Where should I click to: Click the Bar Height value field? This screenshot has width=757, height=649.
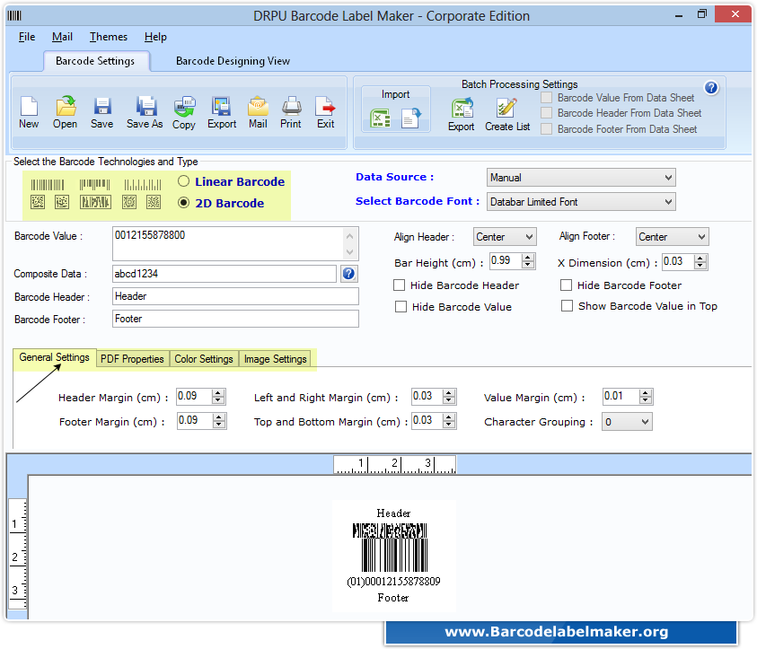506,261
